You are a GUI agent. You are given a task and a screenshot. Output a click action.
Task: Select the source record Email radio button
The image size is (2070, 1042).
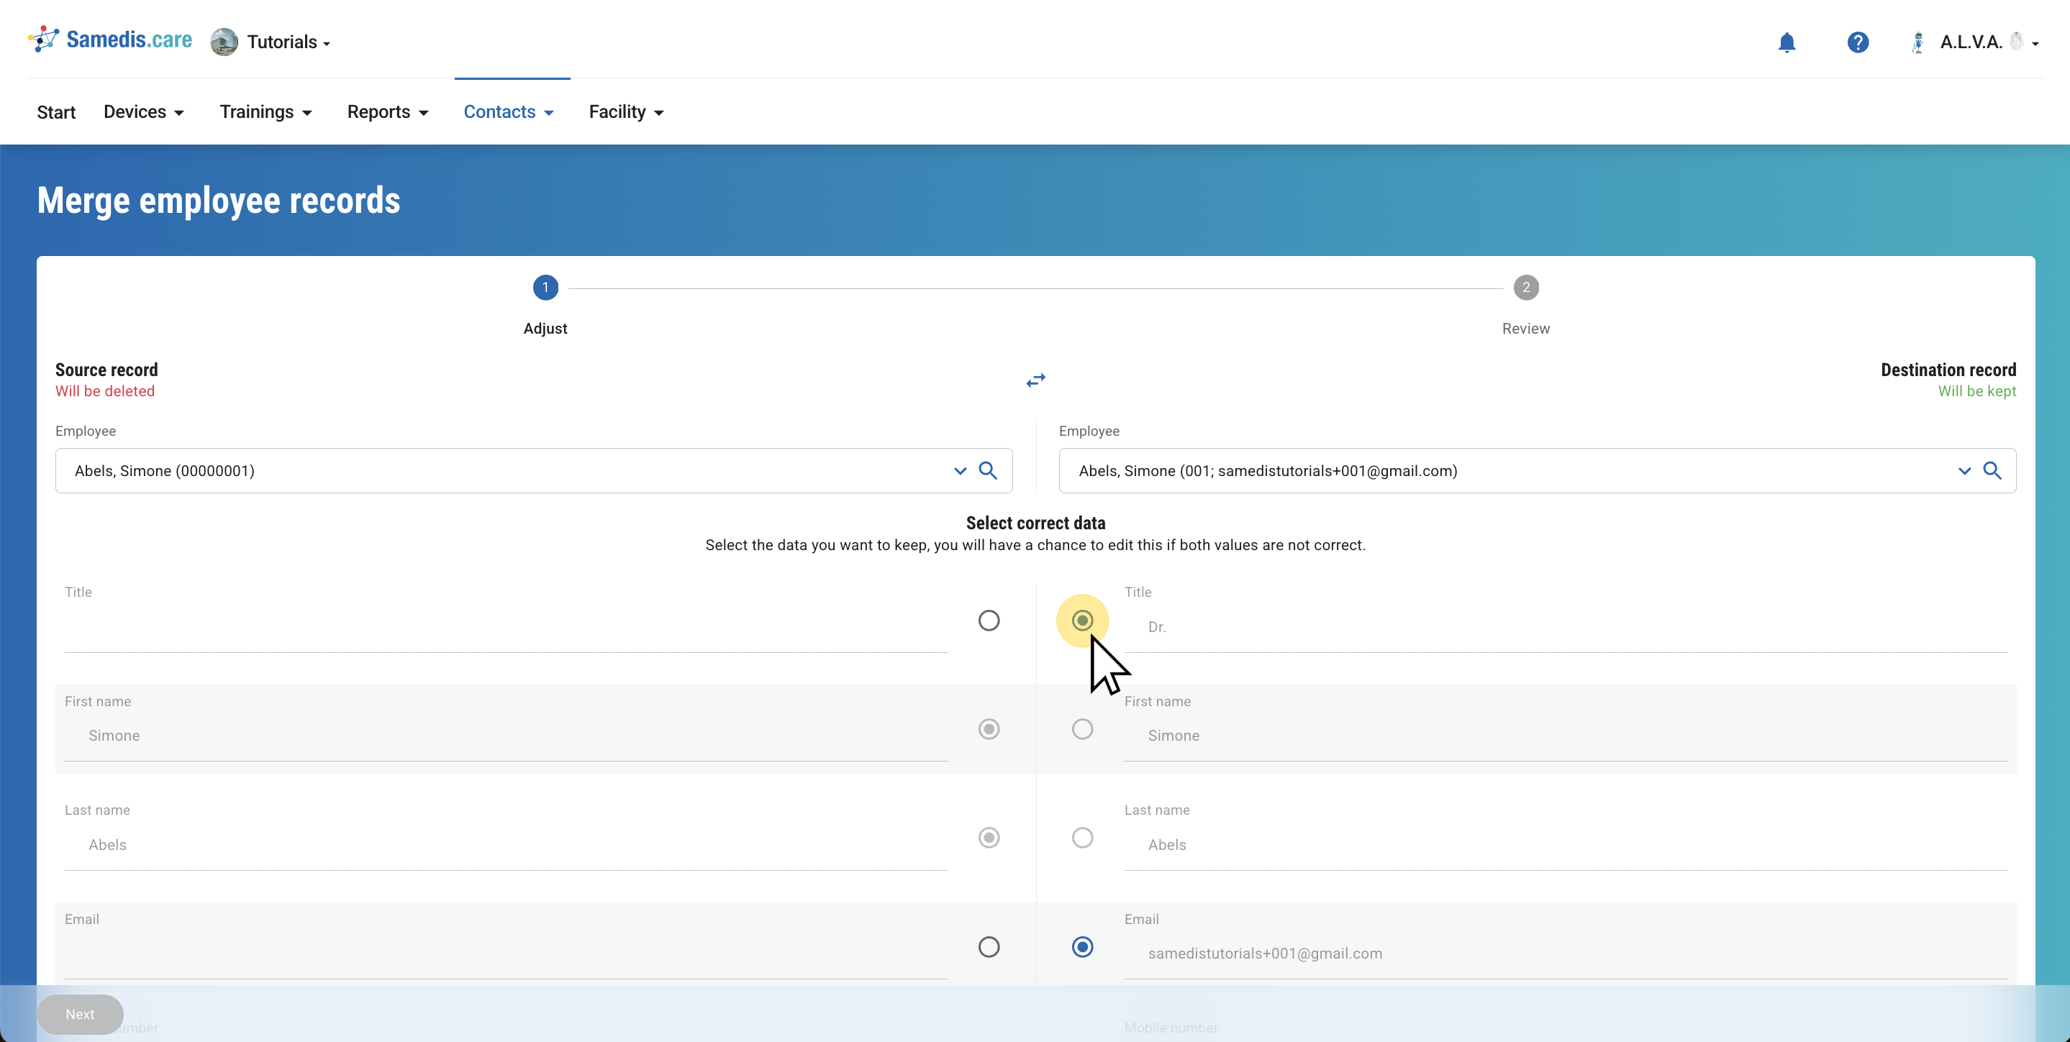989,947
